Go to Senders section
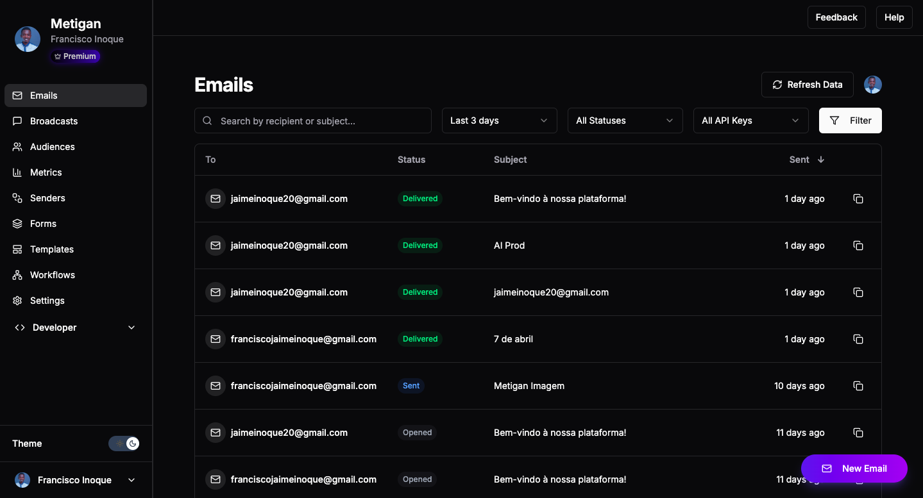The image size is (923, 498). [x=76, y=198]
